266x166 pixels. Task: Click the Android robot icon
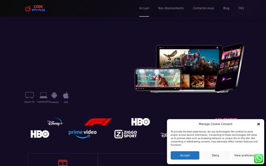pos(54,96)
